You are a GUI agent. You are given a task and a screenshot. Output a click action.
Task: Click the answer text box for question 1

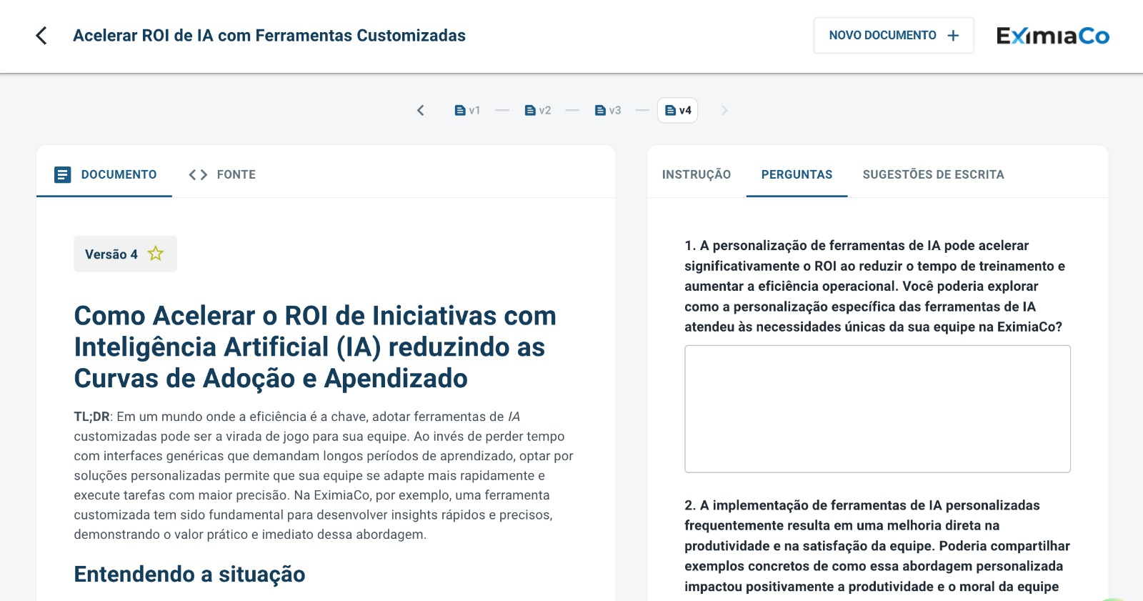tap(877, 409)
